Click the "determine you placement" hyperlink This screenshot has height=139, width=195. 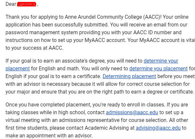[x=158, y=68]
